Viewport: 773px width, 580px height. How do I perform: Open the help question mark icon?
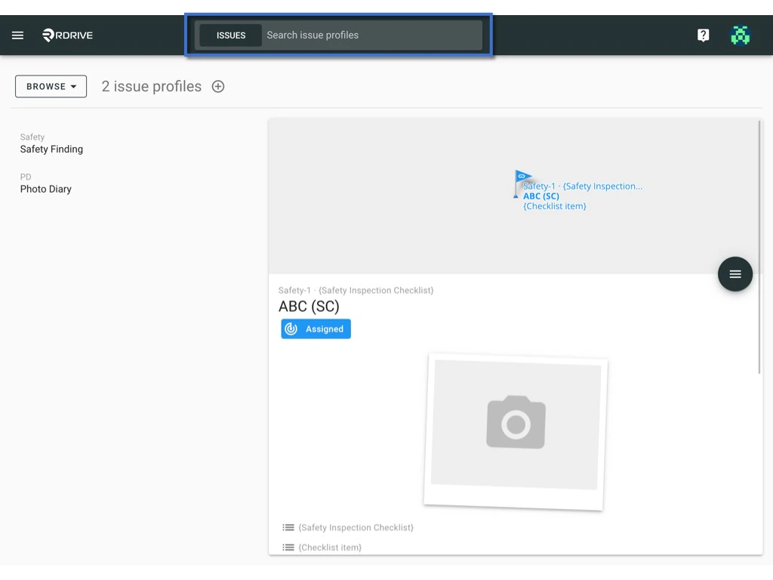click(703, 35)
